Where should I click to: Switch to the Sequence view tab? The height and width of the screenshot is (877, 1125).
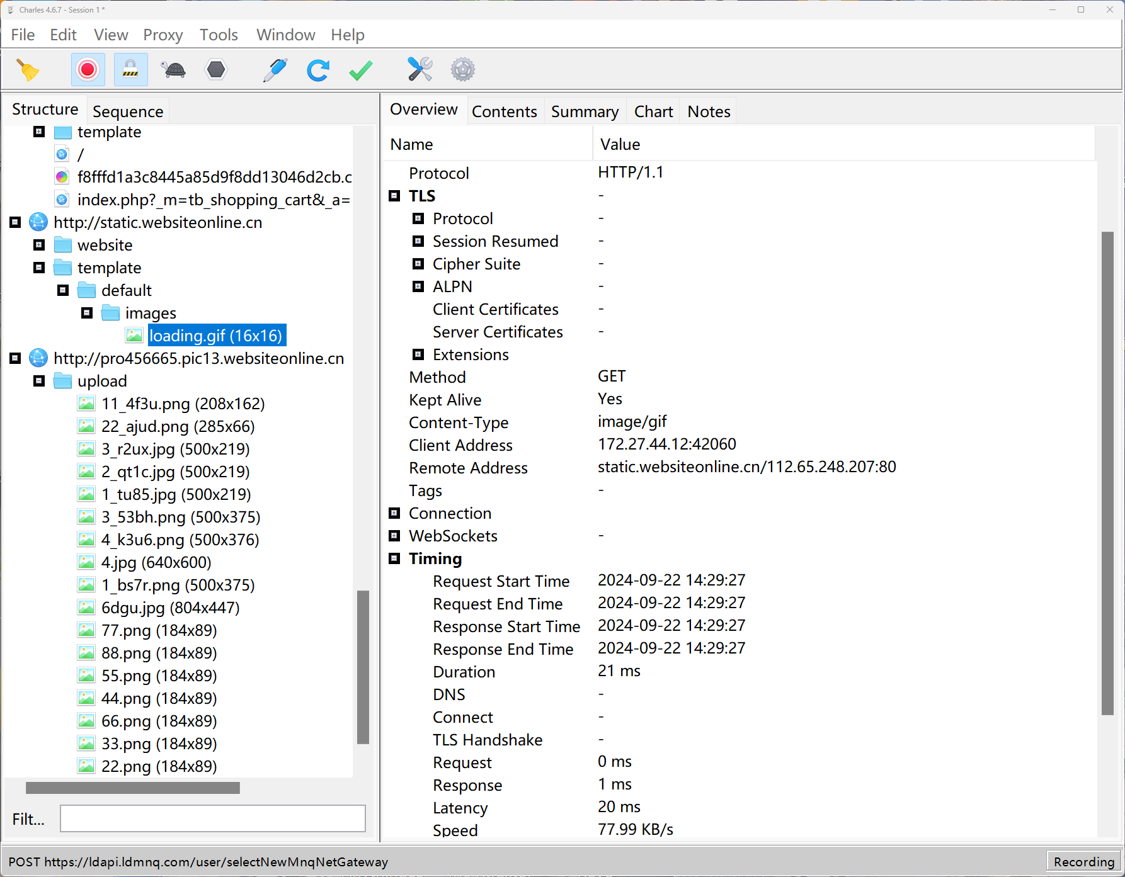128,111
